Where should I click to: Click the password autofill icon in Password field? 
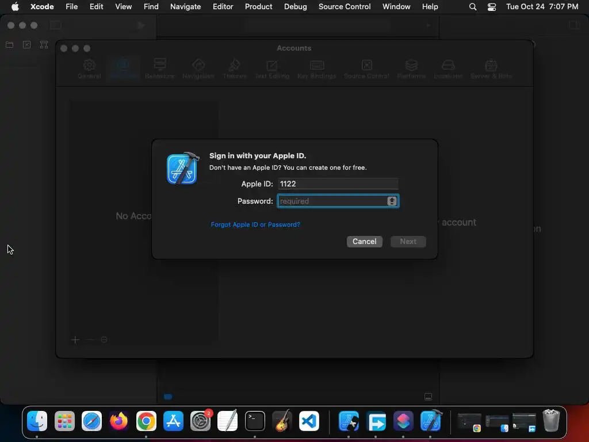pyautogui.click(x=392, y=201)
